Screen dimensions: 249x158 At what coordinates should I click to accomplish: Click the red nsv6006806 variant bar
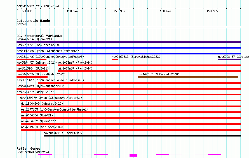point(131,118)
